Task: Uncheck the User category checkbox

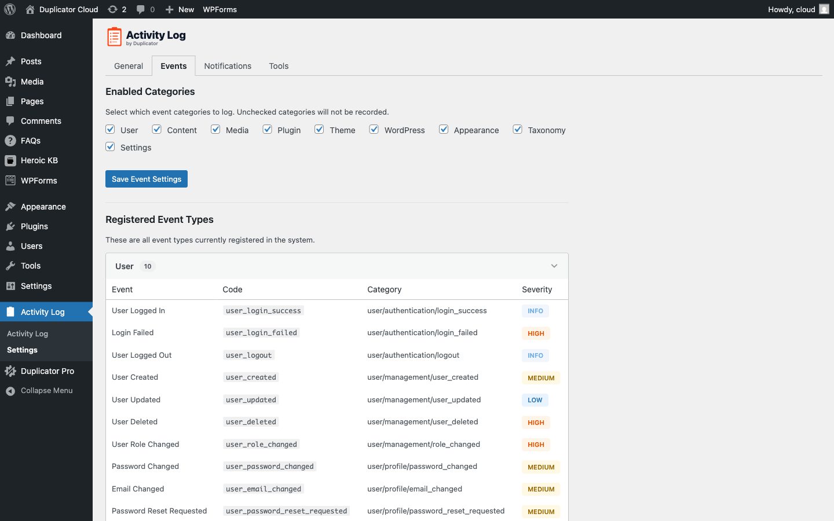Action: [110, 129]
